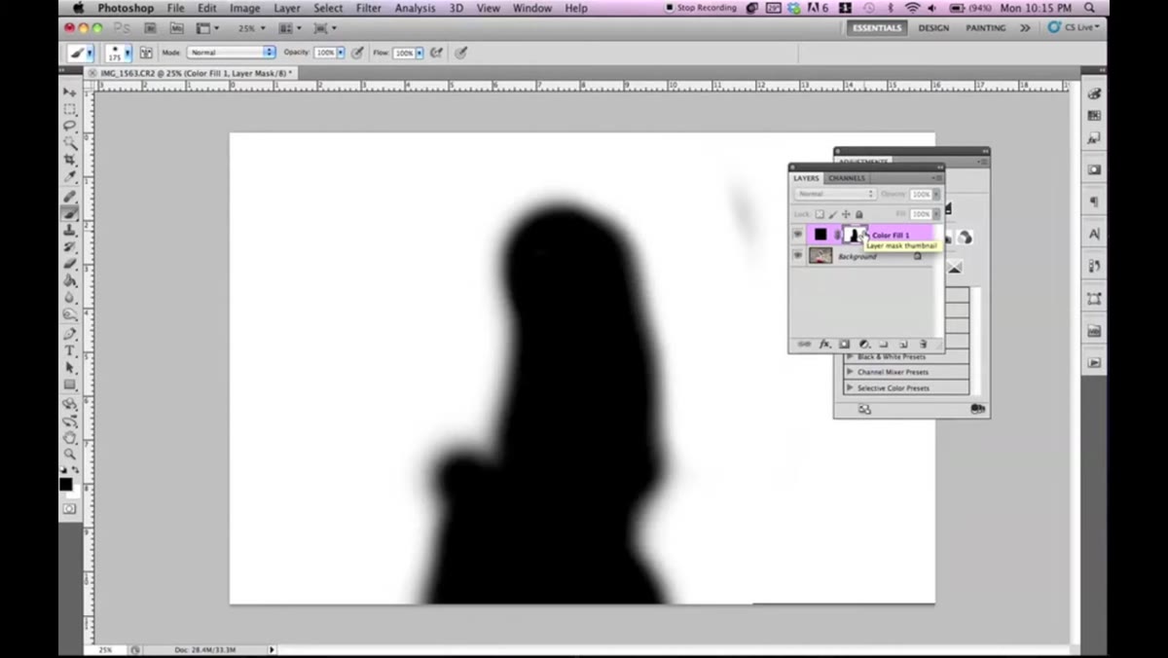
Task: Select the Crop tool
Action: click(x=70, y=160)
